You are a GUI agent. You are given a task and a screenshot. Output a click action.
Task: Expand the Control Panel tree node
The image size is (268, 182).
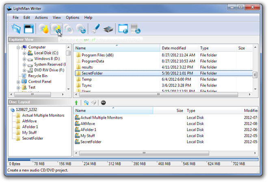18,82
